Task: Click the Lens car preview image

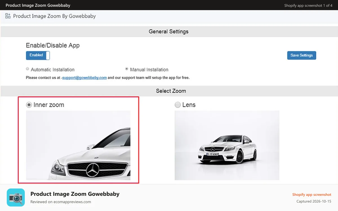Action: [227, 145]
